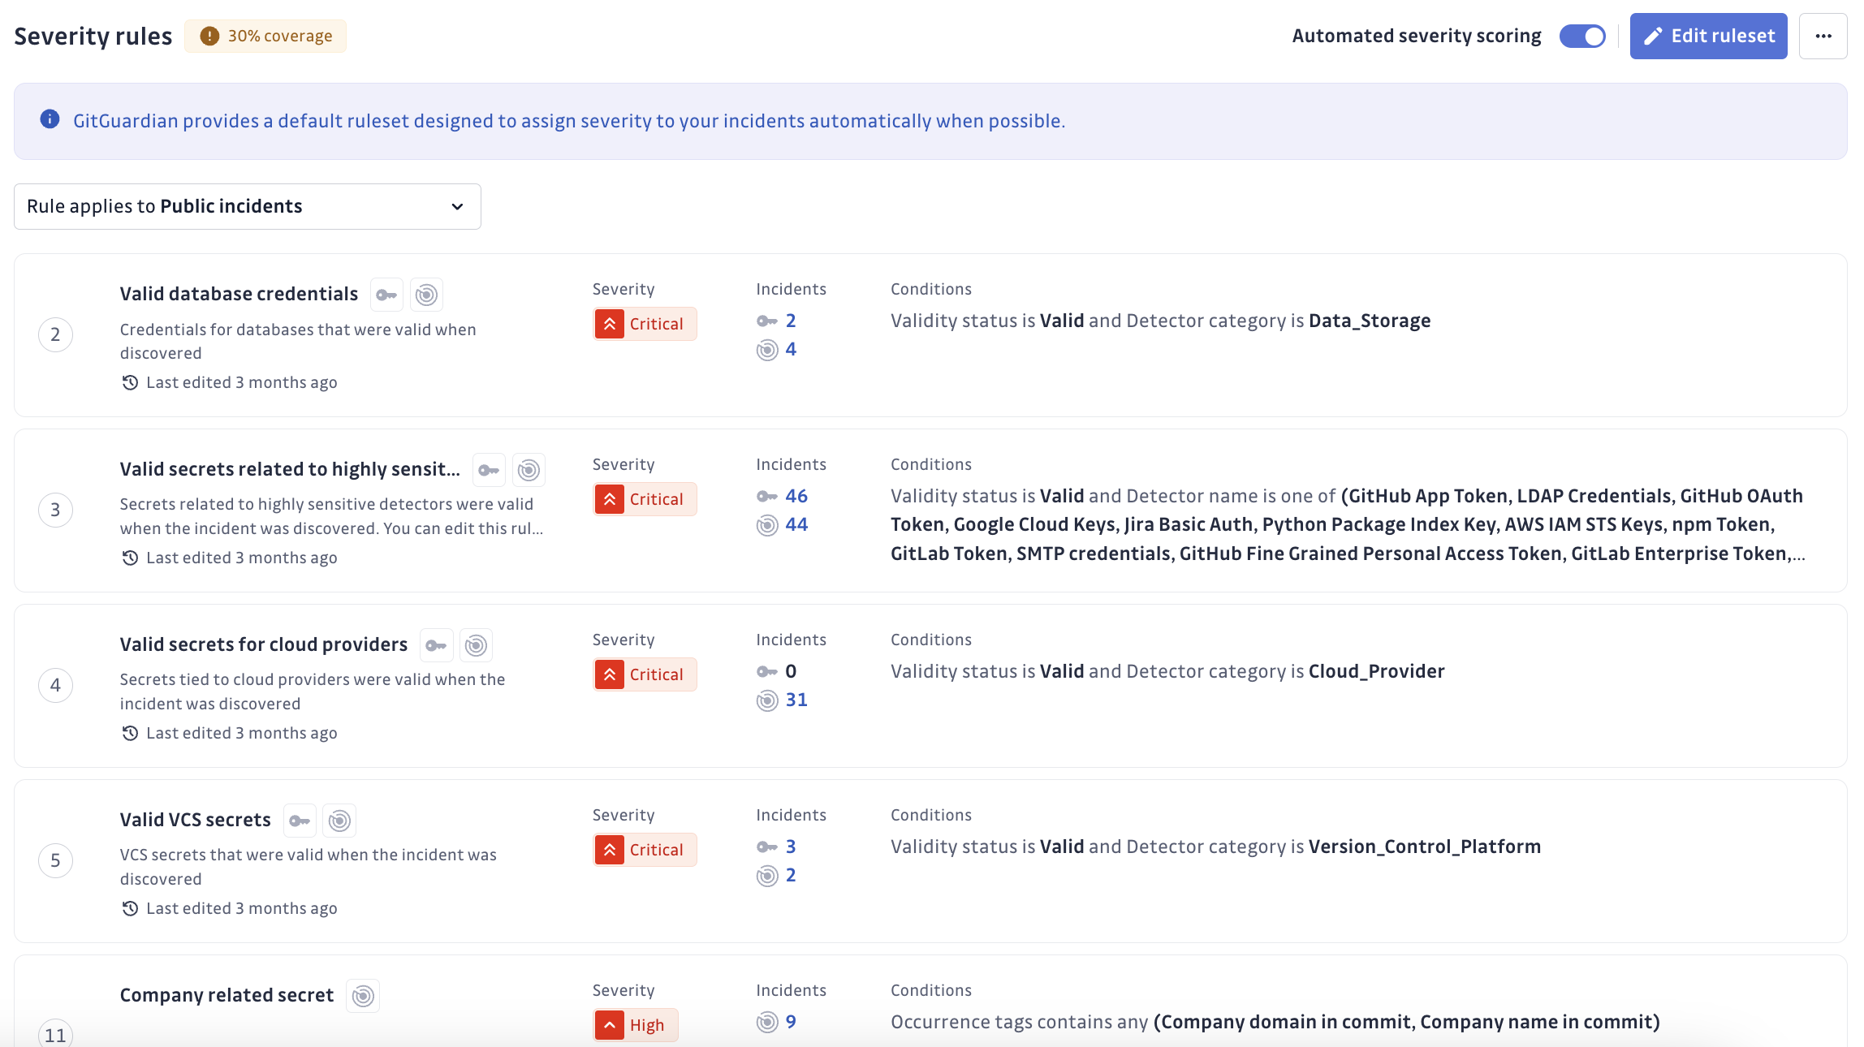Click the warning icon in the coverage badge
This screenshot has height=1047, width=1864.
[x=209, y=37]
